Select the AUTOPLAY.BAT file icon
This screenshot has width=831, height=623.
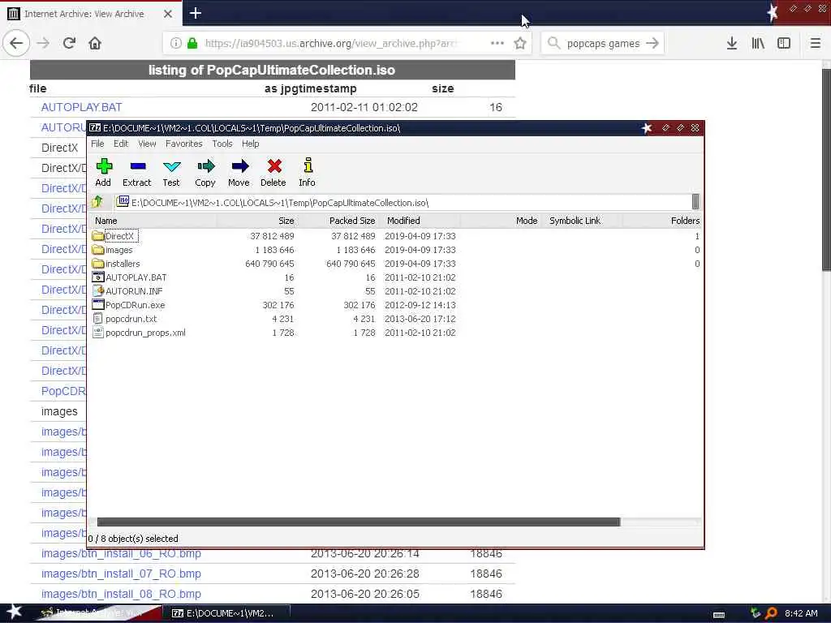coord(98,277)
